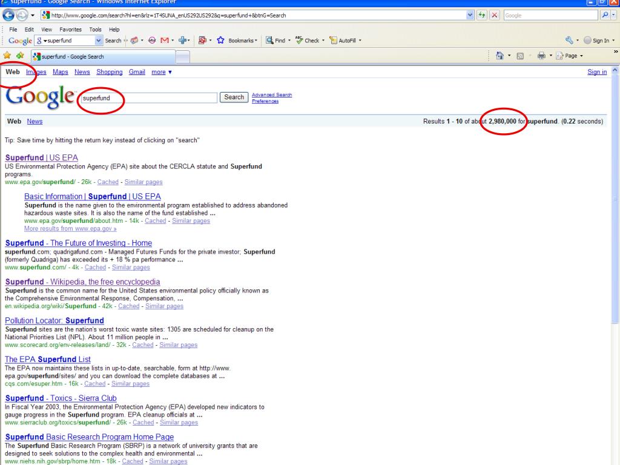
Task: Click the page Search button
Action: point(234,97)
